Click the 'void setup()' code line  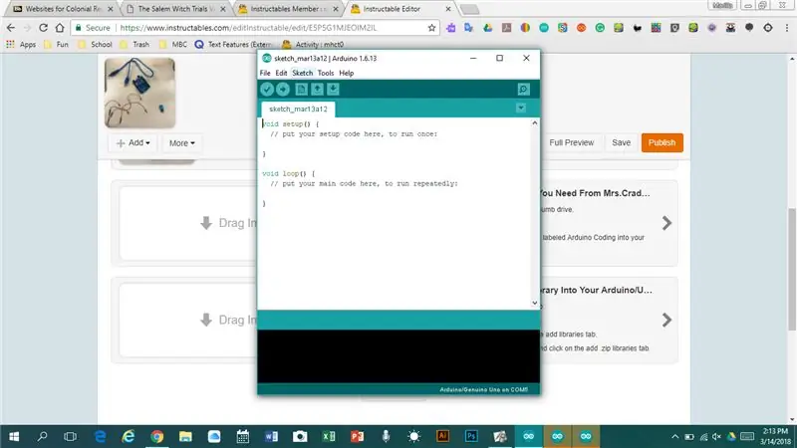(x=290, y=123)
